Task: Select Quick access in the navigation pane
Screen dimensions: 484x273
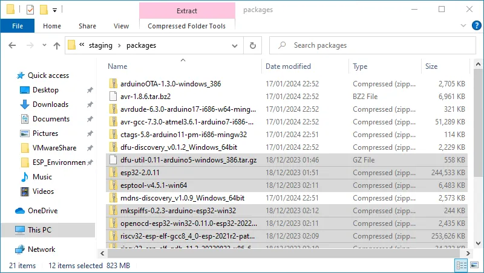Action: coord(48,75)
